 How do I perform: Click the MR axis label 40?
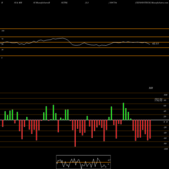coord(165,111)
